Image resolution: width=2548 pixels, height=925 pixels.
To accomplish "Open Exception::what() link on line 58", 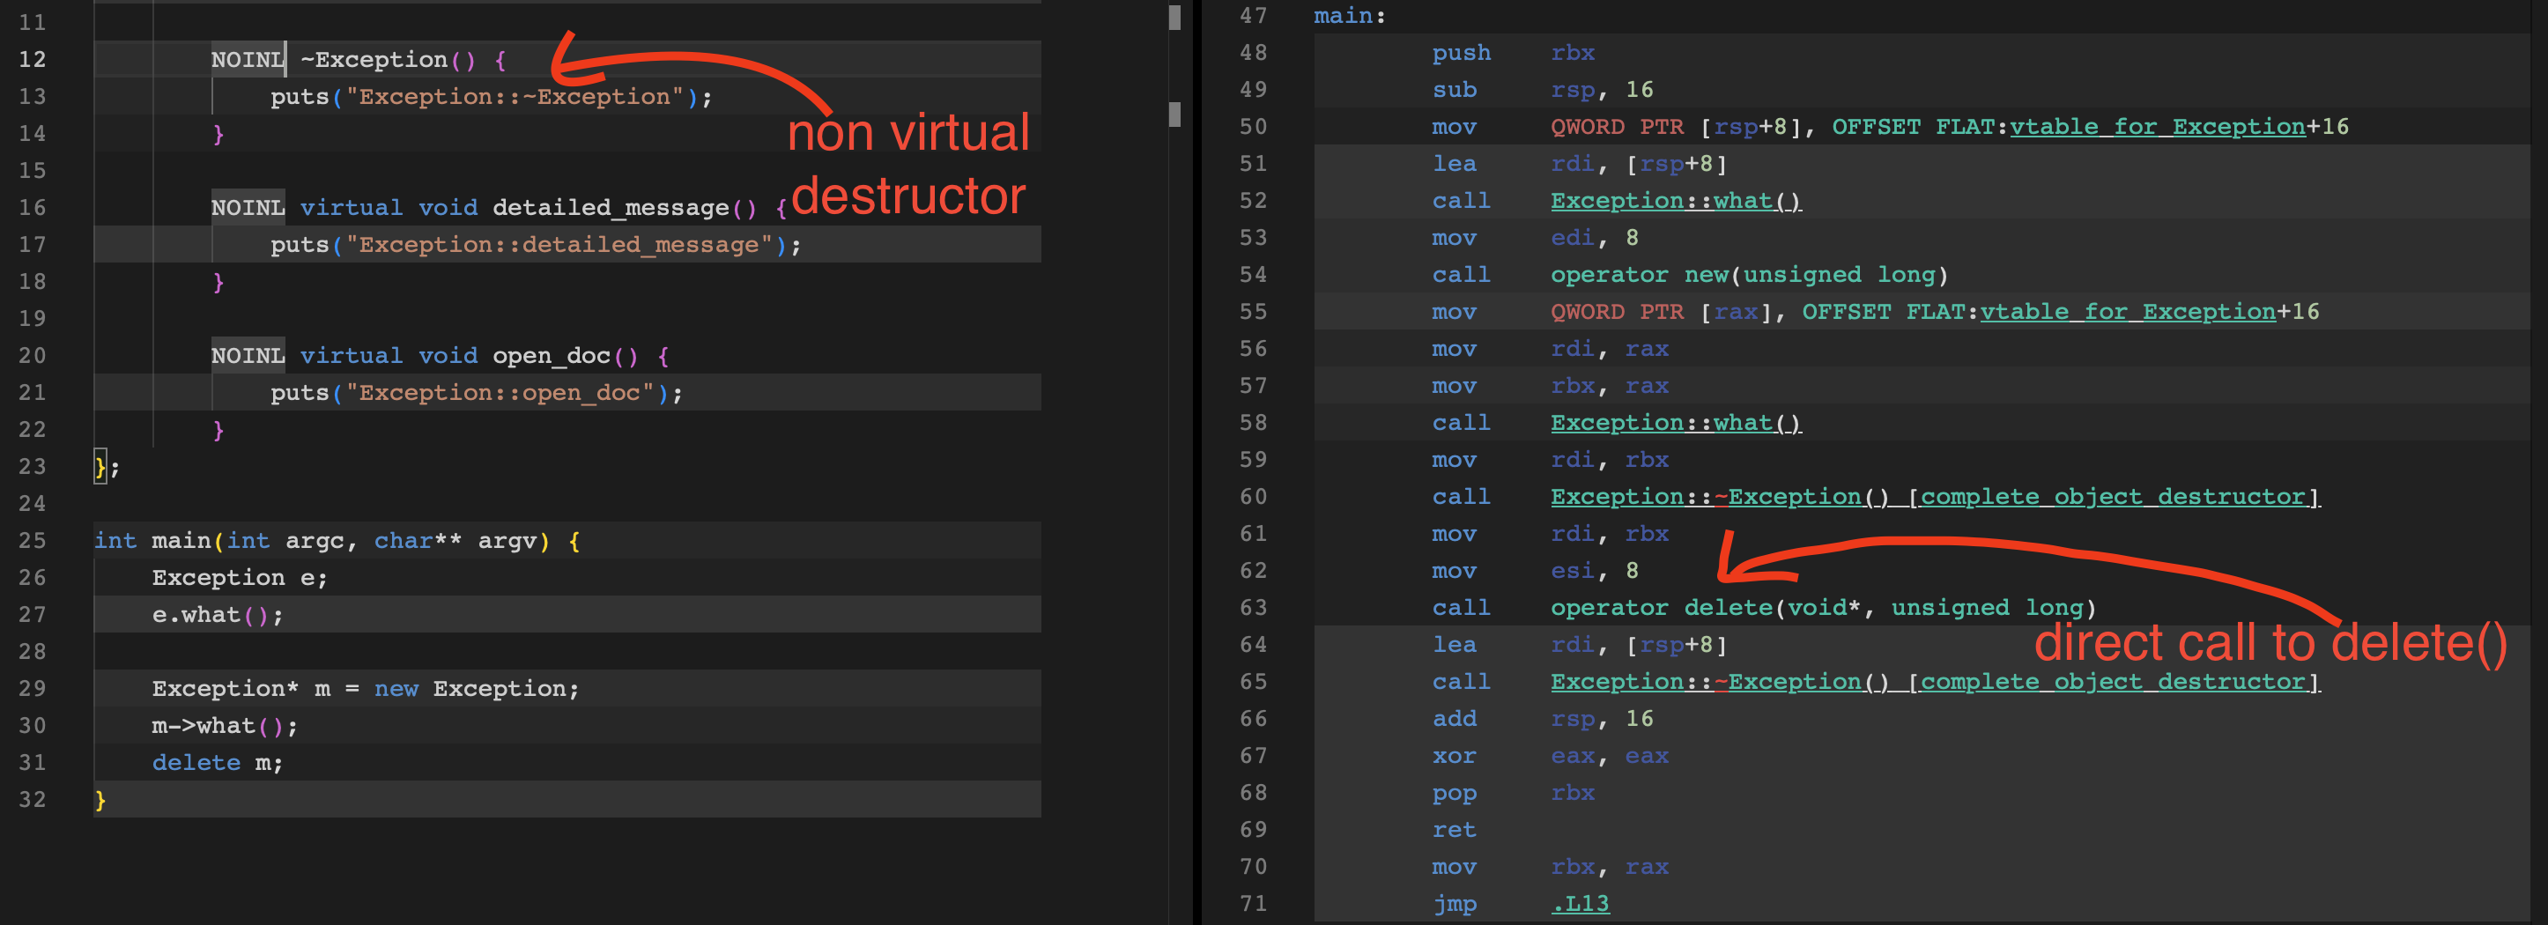I will tap(1676, 423).
